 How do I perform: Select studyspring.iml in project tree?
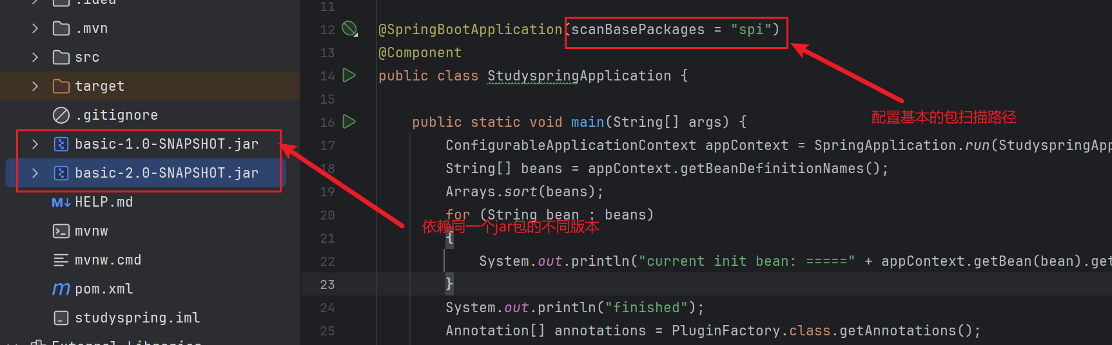[137, 318]
